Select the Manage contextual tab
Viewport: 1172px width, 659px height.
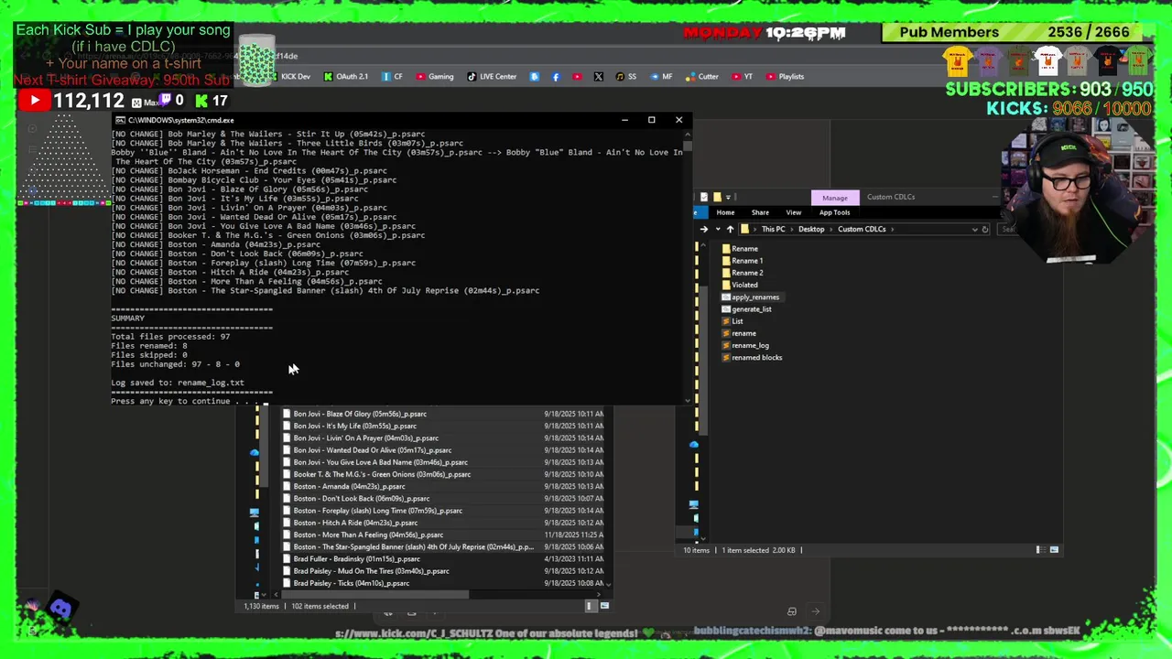(x=835, y=197)
